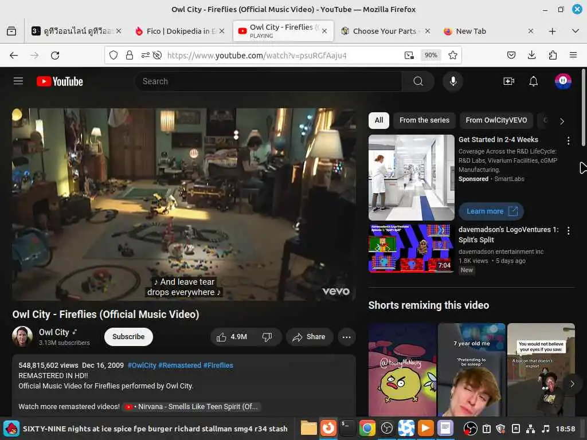Reload the current page
Viewport: 587px width, 440px height.
click(x=55, y=56)
